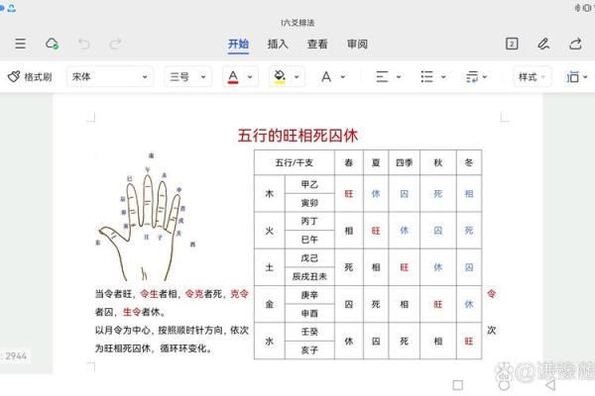Undo the last action
595x396 pixels.
[x=84, y=44]
